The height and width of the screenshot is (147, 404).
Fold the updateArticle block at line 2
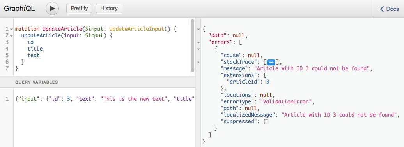[x=11, y=36]
